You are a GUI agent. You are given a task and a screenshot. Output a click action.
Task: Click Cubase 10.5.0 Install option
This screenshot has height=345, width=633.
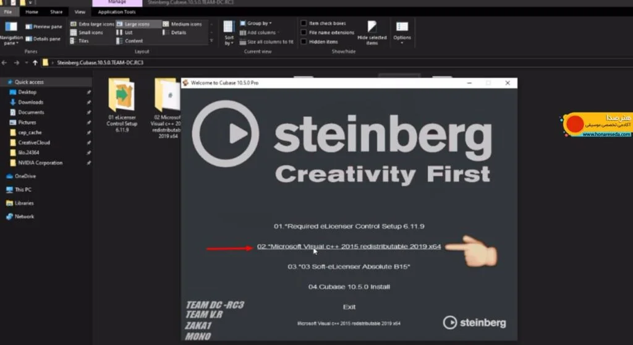pyautogui.click(x=349, y=287)
